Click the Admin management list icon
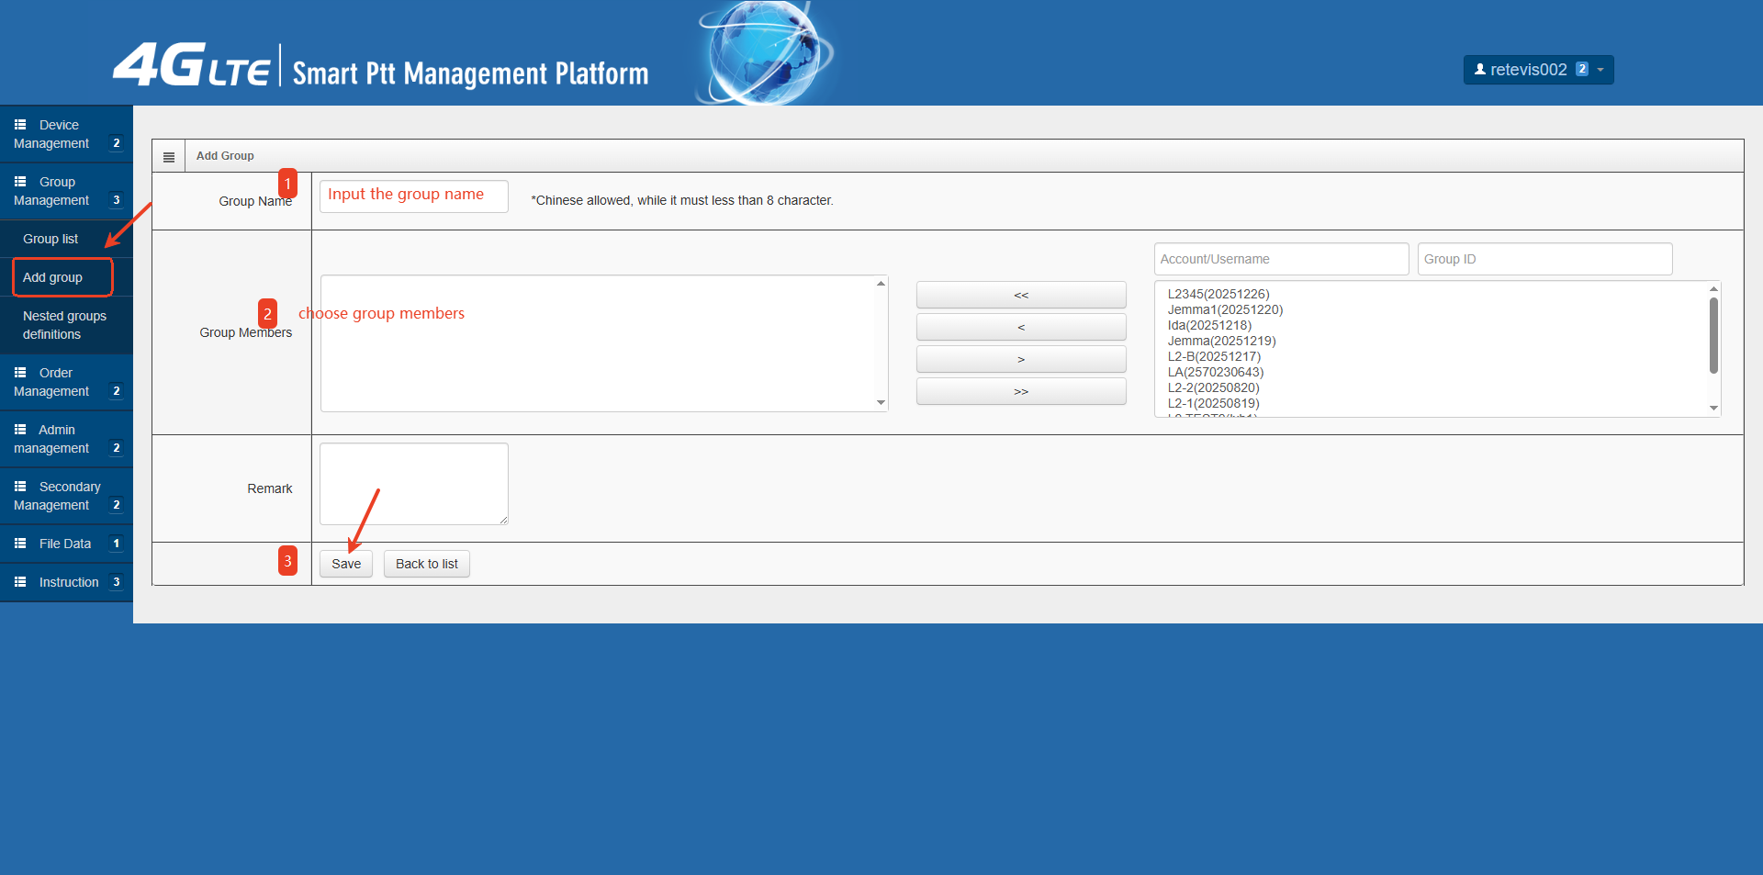 (x=20, y=430)
